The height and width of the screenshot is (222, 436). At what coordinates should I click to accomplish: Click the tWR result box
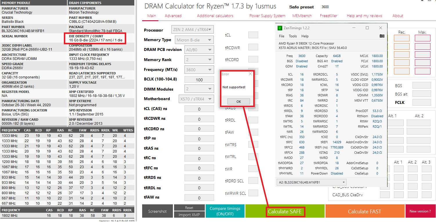pyautogui.click(x=253, y=168)
